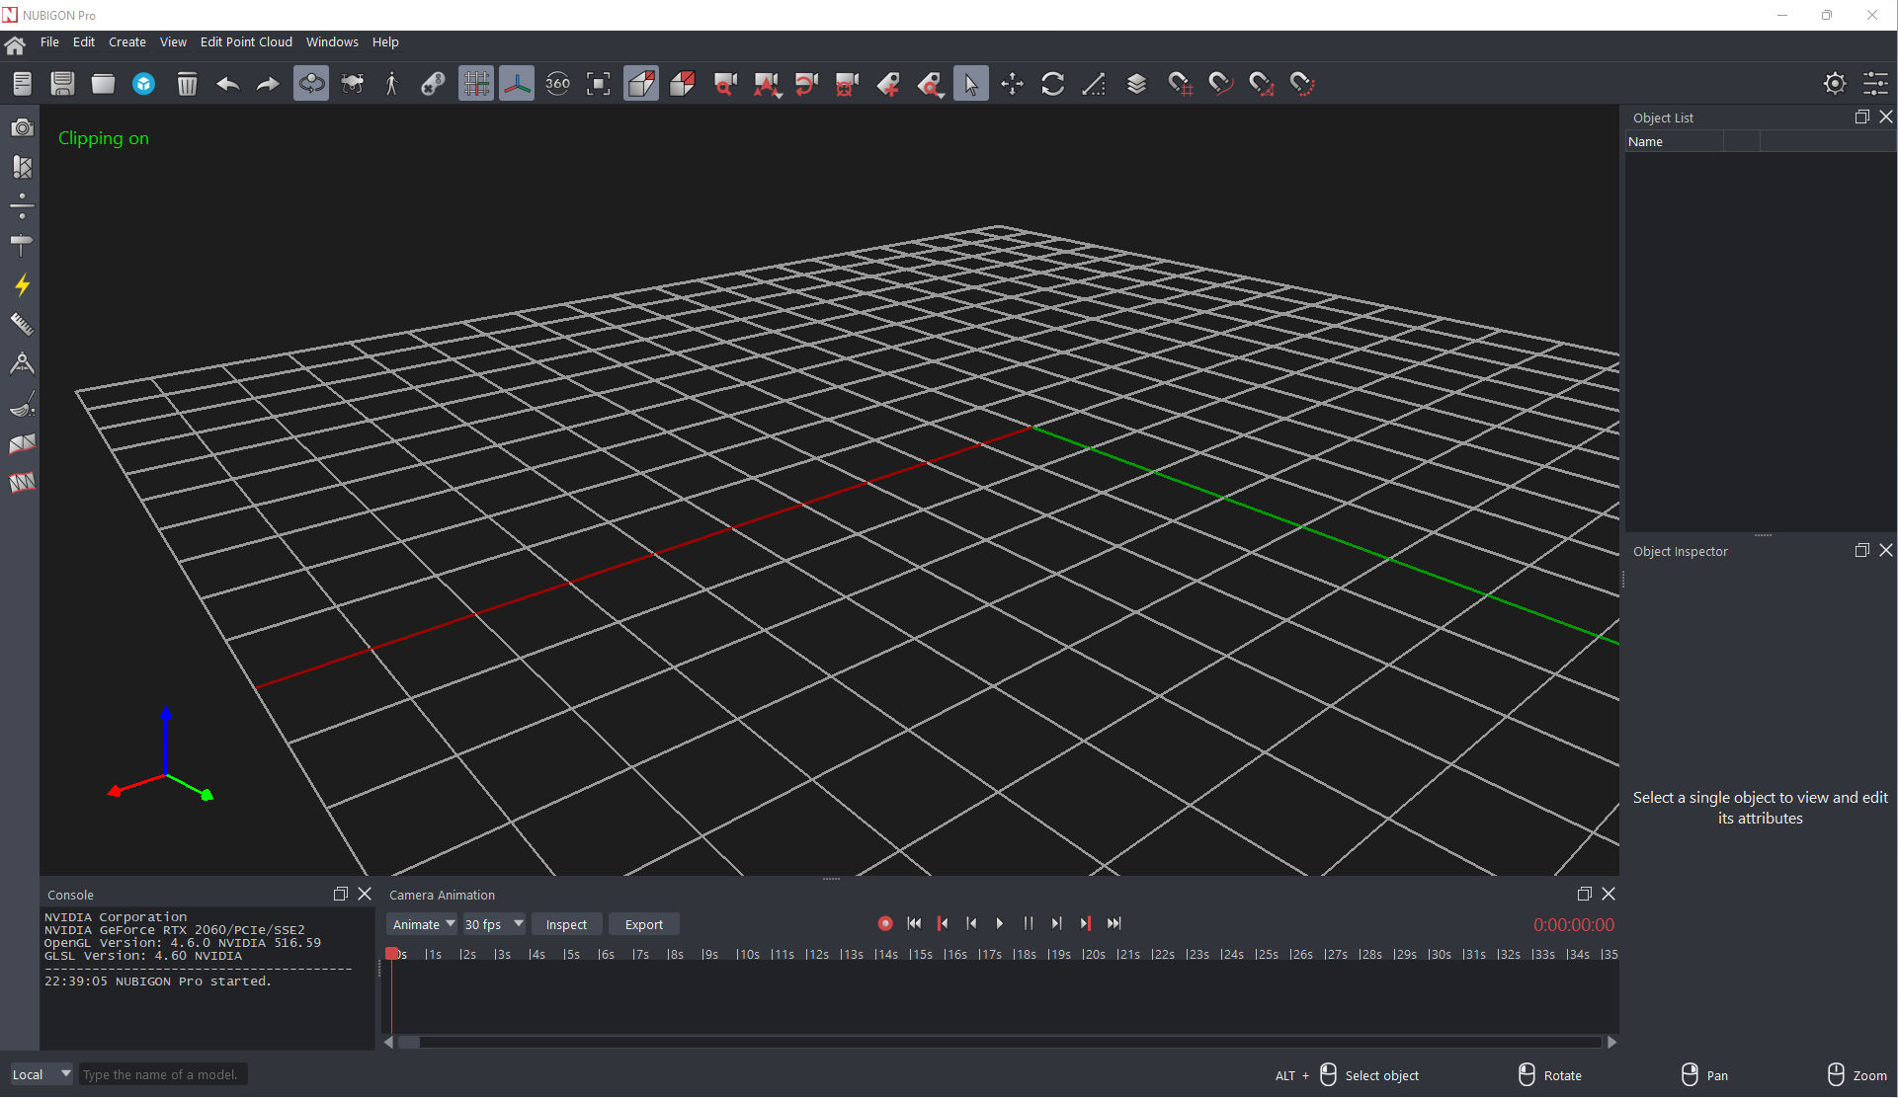The image size is (1898, 1098).
Task: Open the Animate dropdown
Action: (423, 924)
